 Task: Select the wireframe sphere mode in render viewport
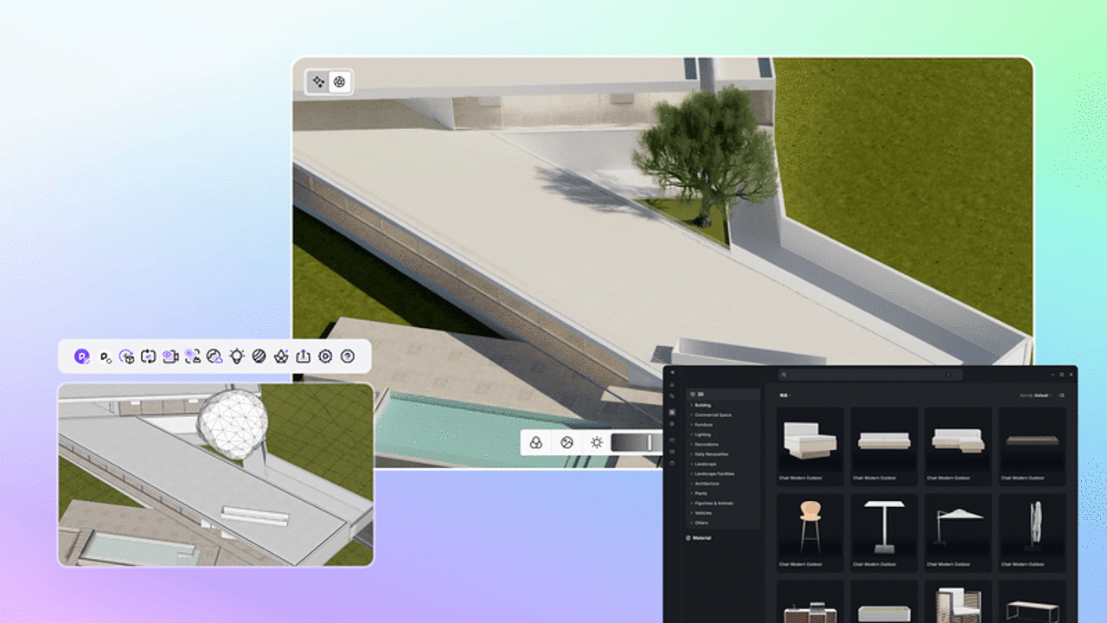click(x=340, y=81)
